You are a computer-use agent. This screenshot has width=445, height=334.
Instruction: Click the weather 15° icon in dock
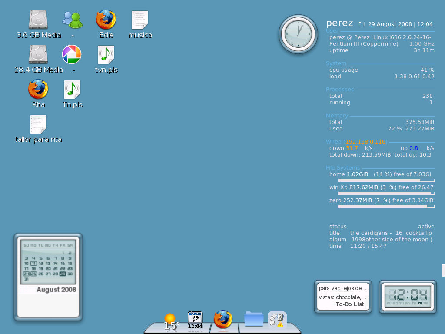coord(171,322)
